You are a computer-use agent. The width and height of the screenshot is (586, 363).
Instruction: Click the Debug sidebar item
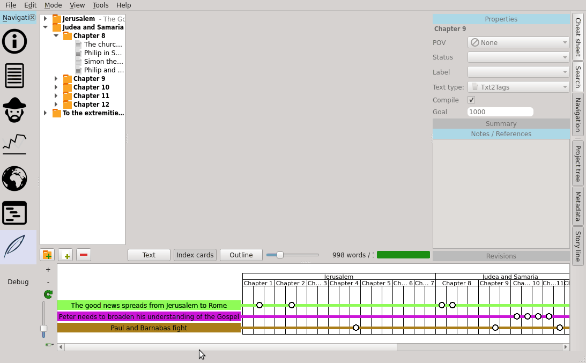point(18,282)
